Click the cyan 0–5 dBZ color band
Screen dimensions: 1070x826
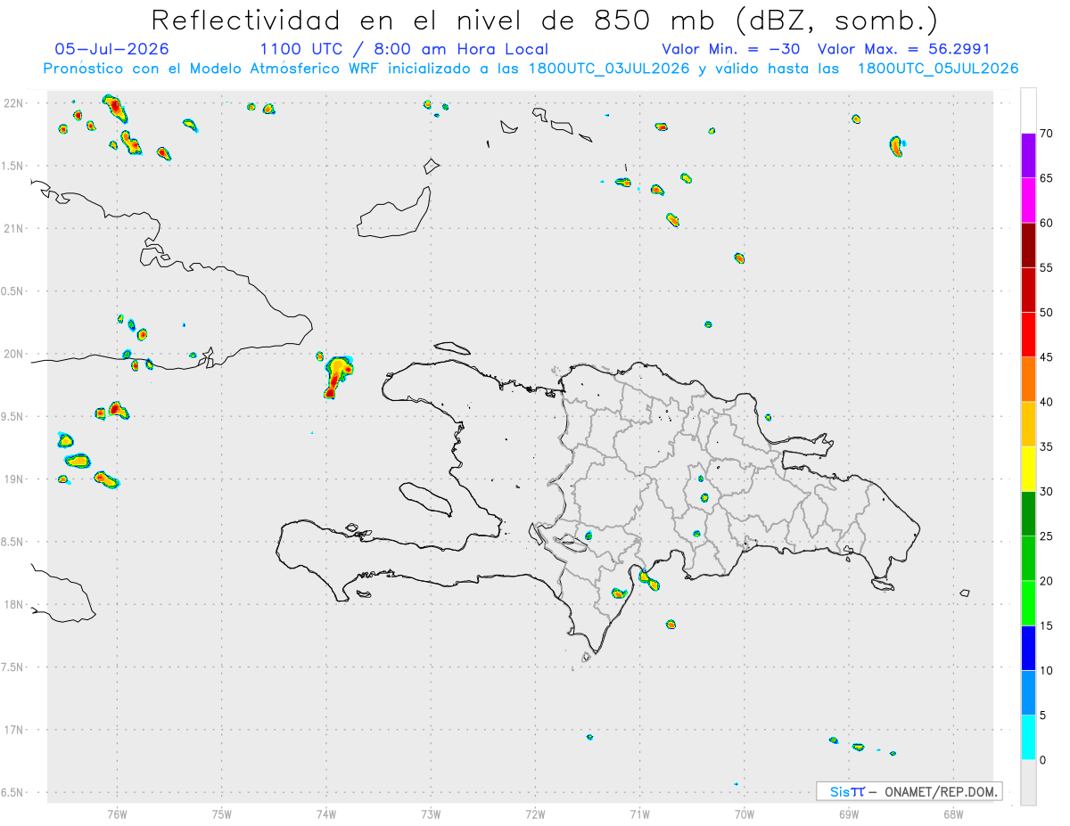(1028, 738)
